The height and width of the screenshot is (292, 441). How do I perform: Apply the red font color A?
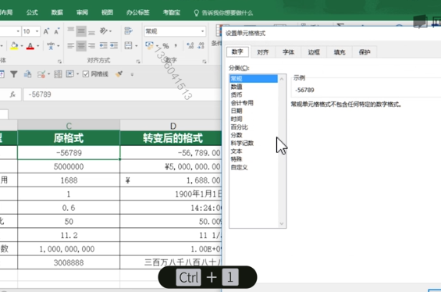(x=30, y=45)
